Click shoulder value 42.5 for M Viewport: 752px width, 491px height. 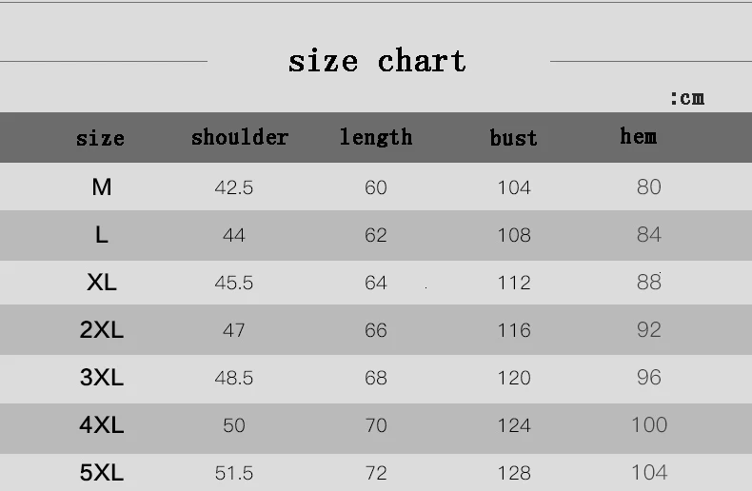(x=233, y=187)
